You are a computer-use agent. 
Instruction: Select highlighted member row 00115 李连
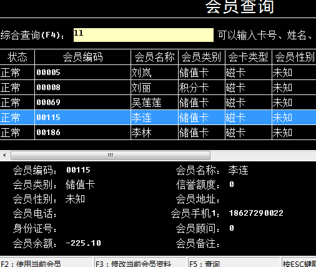(158, 118)
